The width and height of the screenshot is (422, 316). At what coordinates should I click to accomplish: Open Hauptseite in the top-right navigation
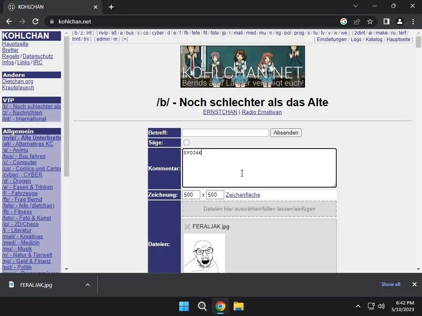pyautogui.click(x=399, y=39)
